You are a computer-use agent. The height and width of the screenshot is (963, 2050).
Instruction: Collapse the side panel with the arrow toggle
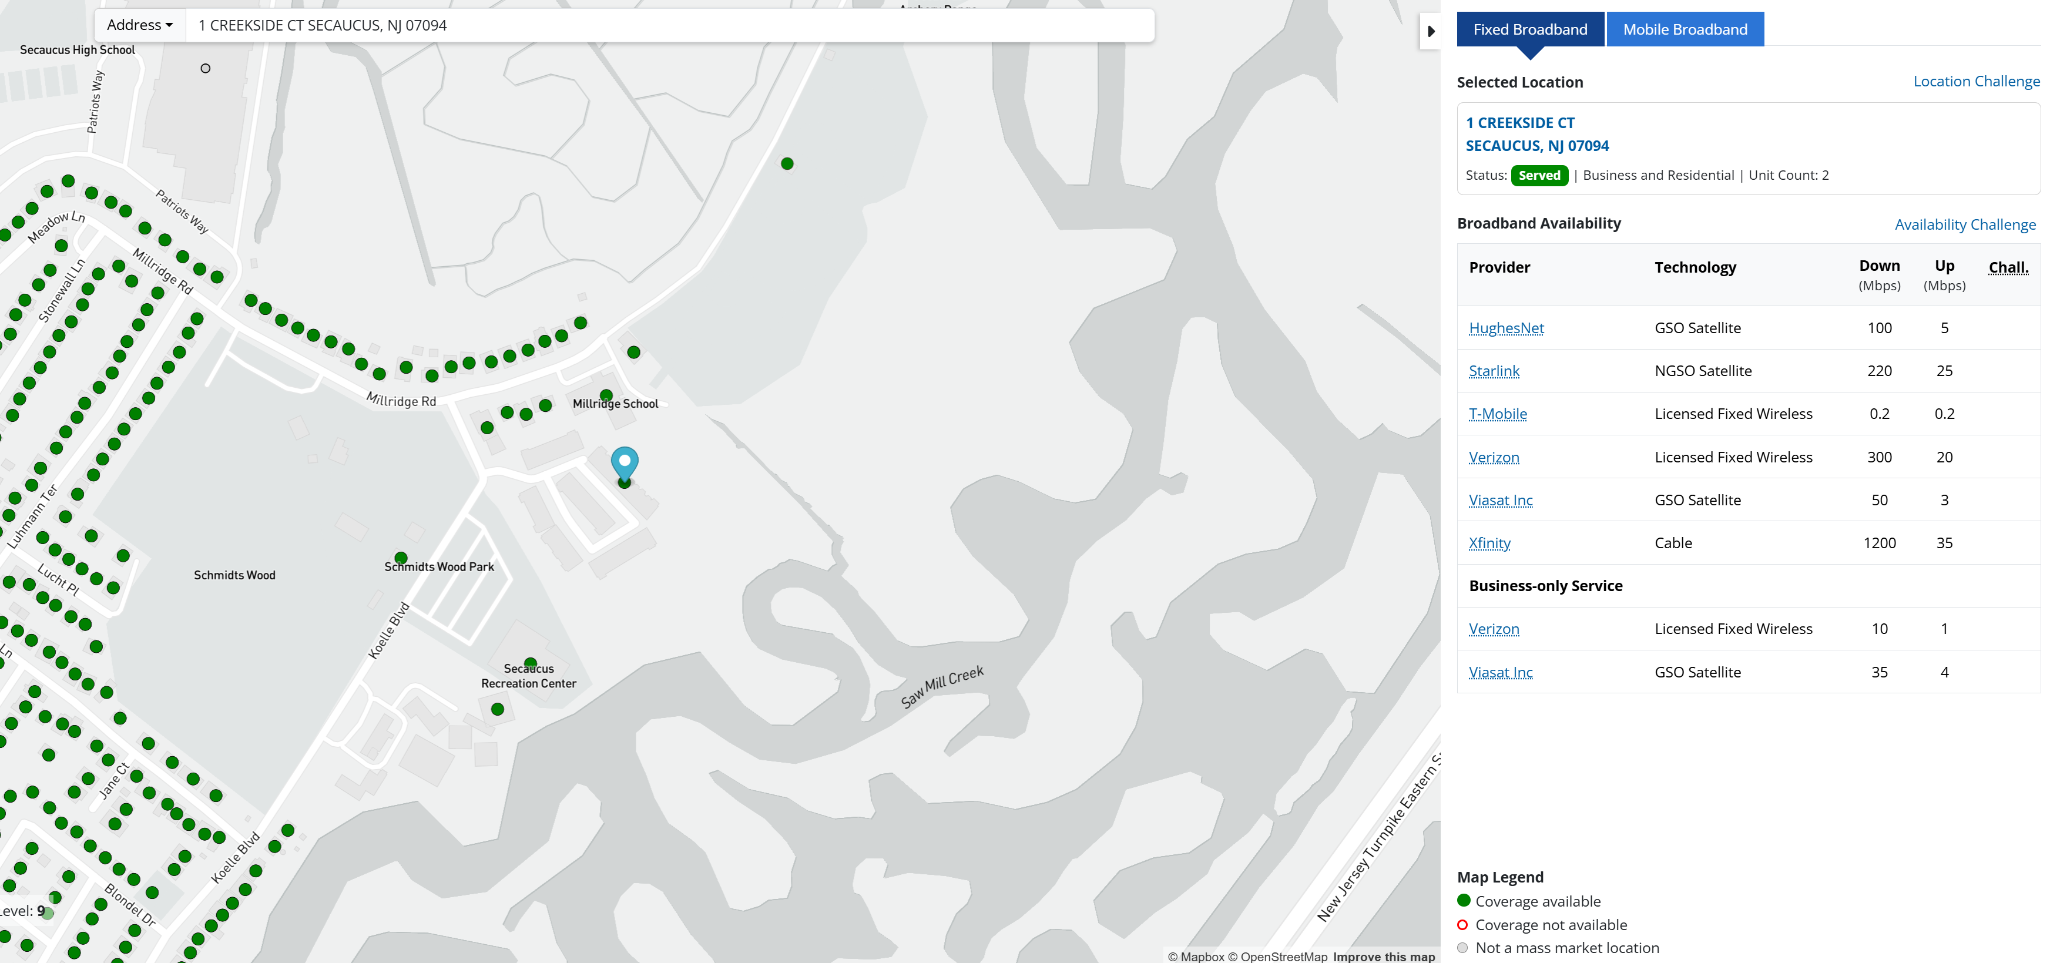1430,32
